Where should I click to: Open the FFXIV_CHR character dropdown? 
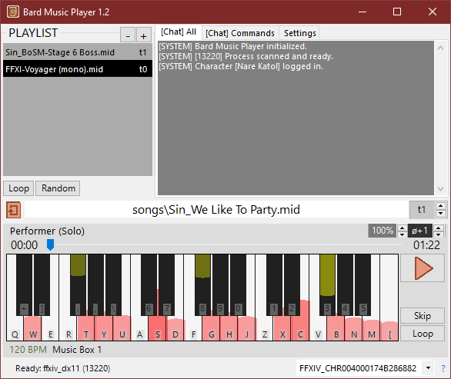pos(428,368)
